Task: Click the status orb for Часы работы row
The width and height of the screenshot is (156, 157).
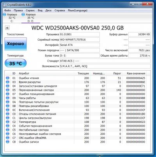Action: coord(8,98)
